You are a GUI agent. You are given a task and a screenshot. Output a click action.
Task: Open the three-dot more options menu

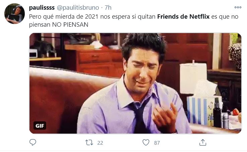238,7
